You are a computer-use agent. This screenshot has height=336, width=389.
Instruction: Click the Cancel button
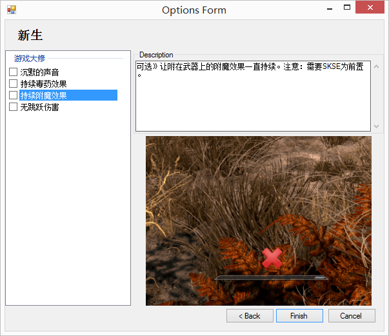pos(351,316)
